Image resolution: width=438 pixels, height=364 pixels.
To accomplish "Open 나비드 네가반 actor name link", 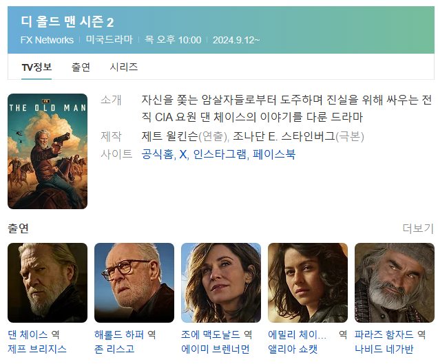I will click(384, 349).
